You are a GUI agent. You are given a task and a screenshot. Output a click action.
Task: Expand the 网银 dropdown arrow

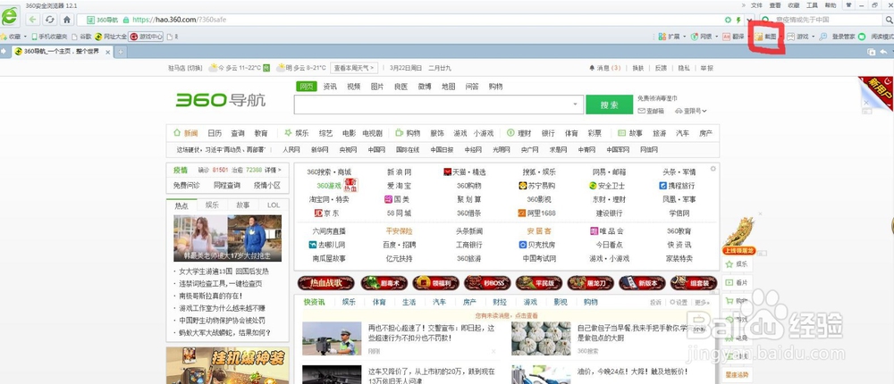point(717,37)
